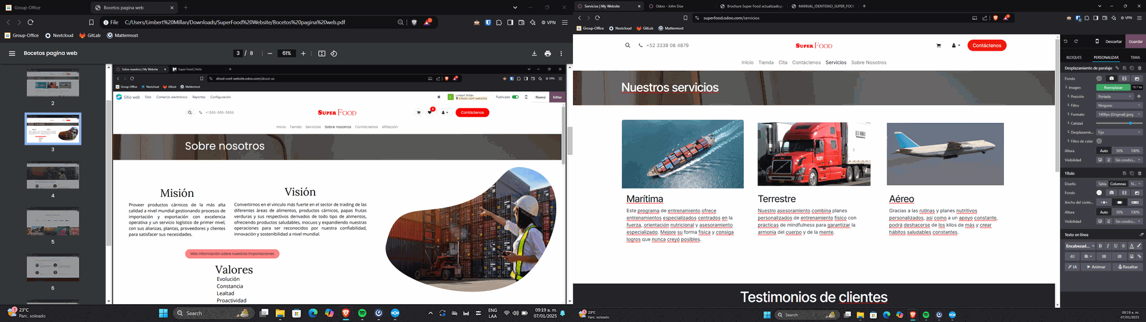Open text color picker in Texto en línea
The width and height of the screenshot is (1146, 322).
point(1131,246)
